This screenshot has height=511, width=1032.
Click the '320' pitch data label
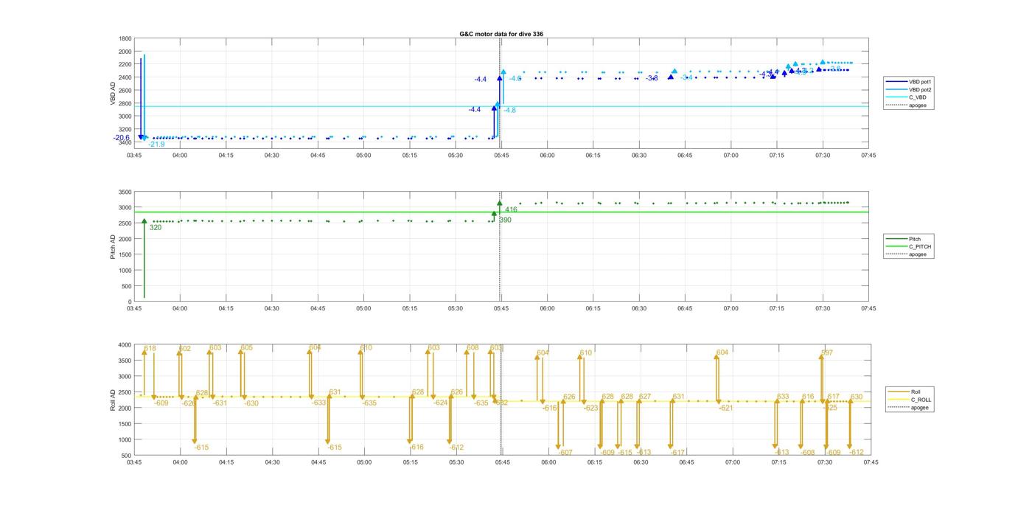[x=156, y=228]
